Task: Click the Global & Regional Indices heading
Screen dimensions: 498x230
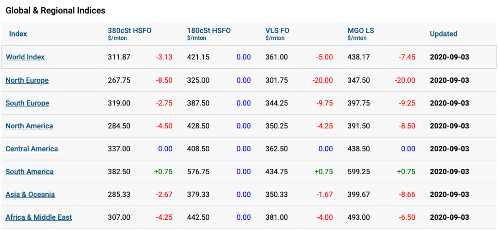Action: click(55, 11)
